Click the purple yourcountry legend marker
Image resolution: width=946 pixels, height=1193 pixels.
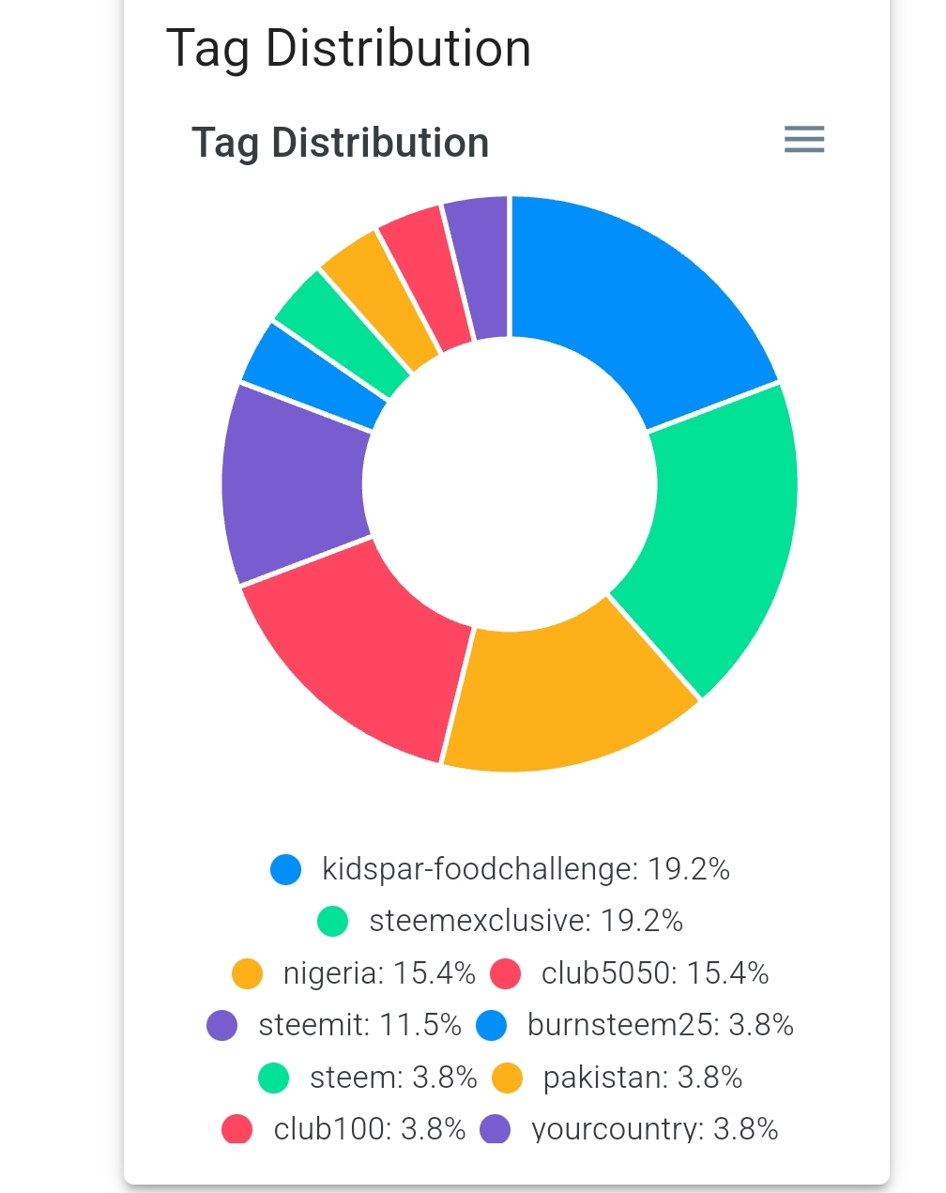[496, 1129]
